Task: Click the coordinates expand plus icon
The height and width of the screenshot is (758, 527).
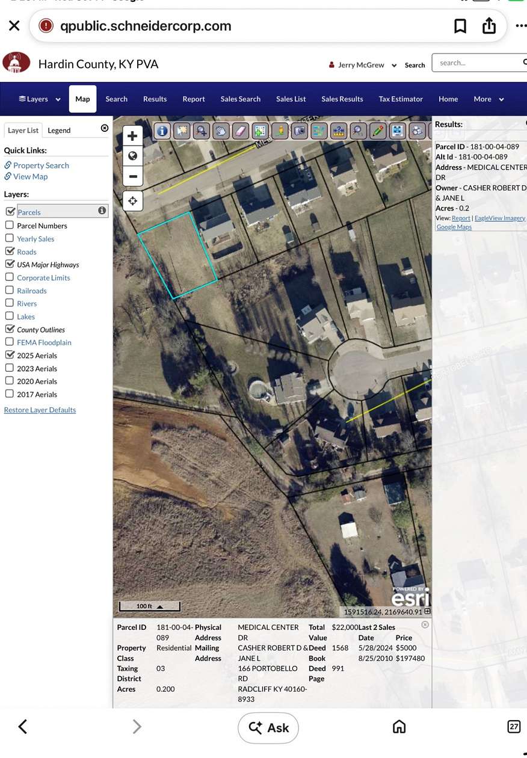Action: tap(427, 612)
